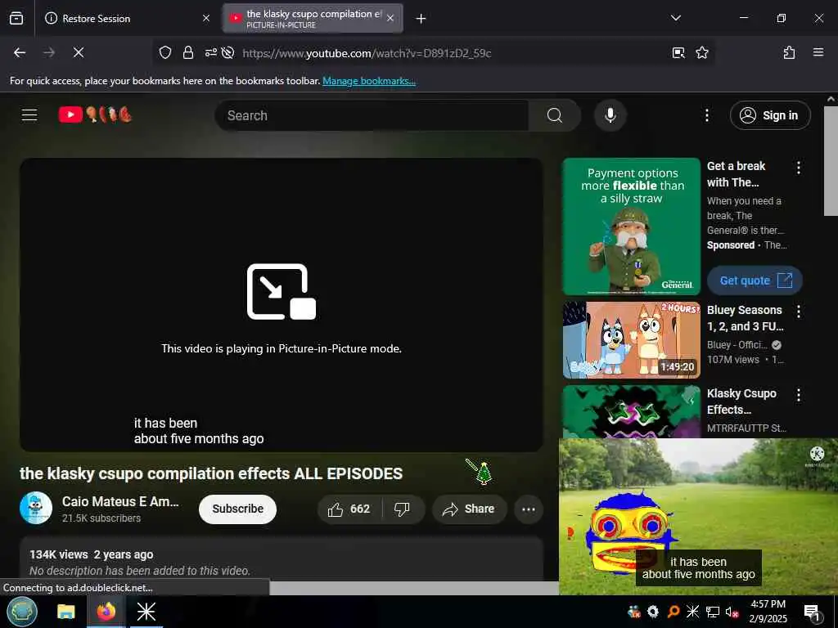The image size is (838, 628).
Task: Open options for Klasky Csupo Effects video
Action: click(799, 395)
